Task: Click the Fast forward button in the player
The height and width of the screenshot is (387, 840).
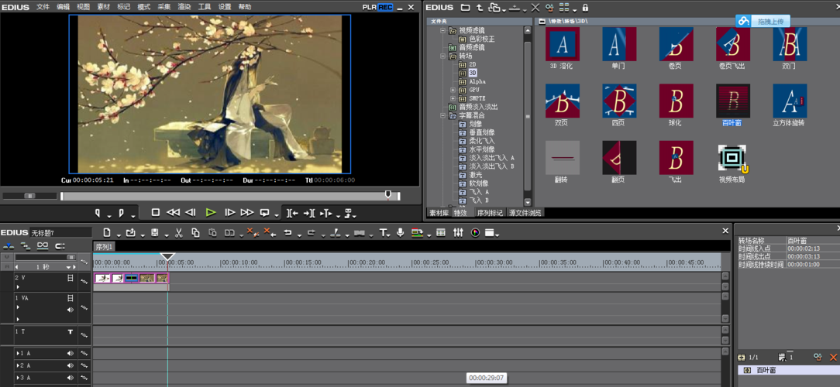Action: tap(247, 213)
